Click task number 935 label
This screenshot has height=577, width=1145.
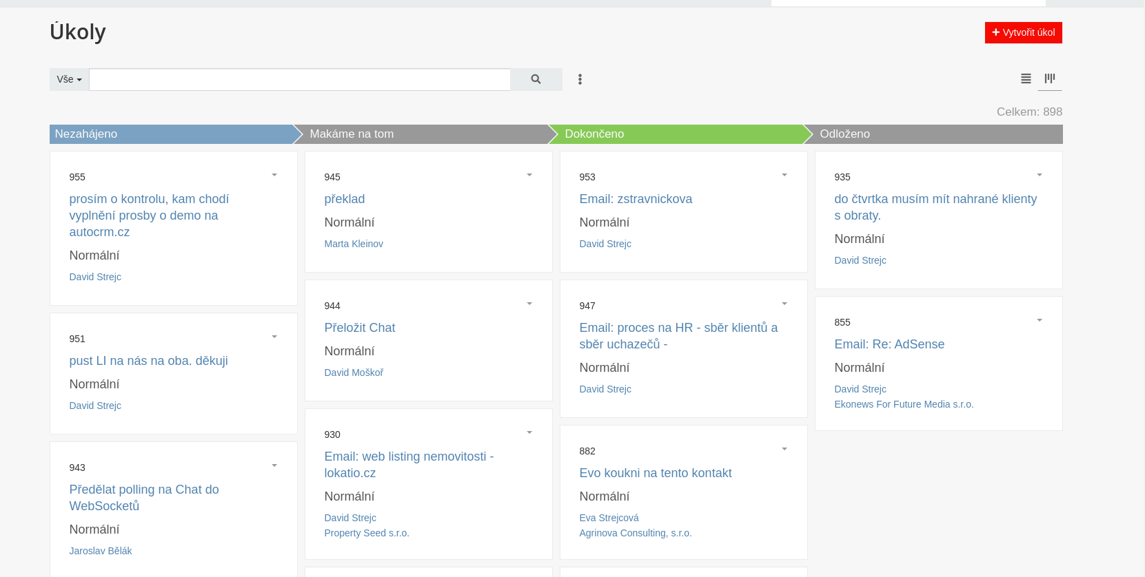(842, 177)
